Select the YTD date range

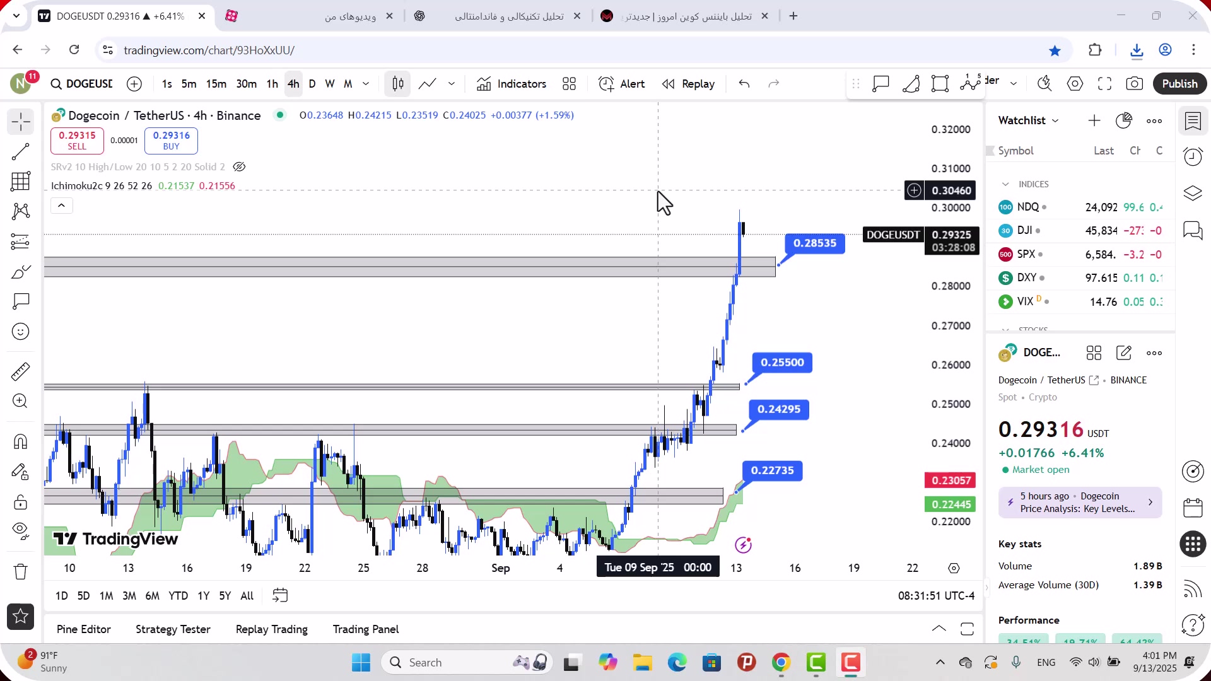[x=178, y=596]
